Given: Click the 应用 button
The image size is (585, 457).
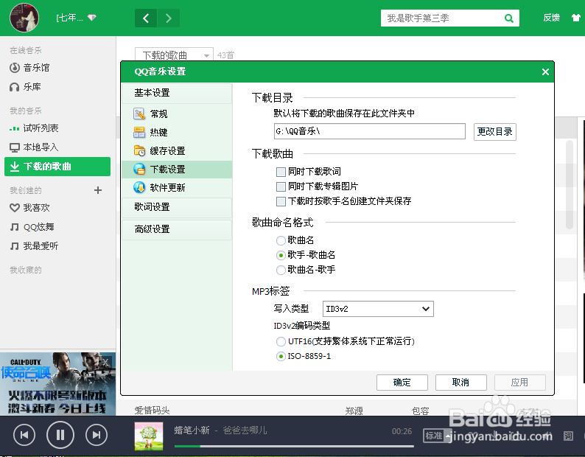Looking at the screenshot, I should coord(519,383).
